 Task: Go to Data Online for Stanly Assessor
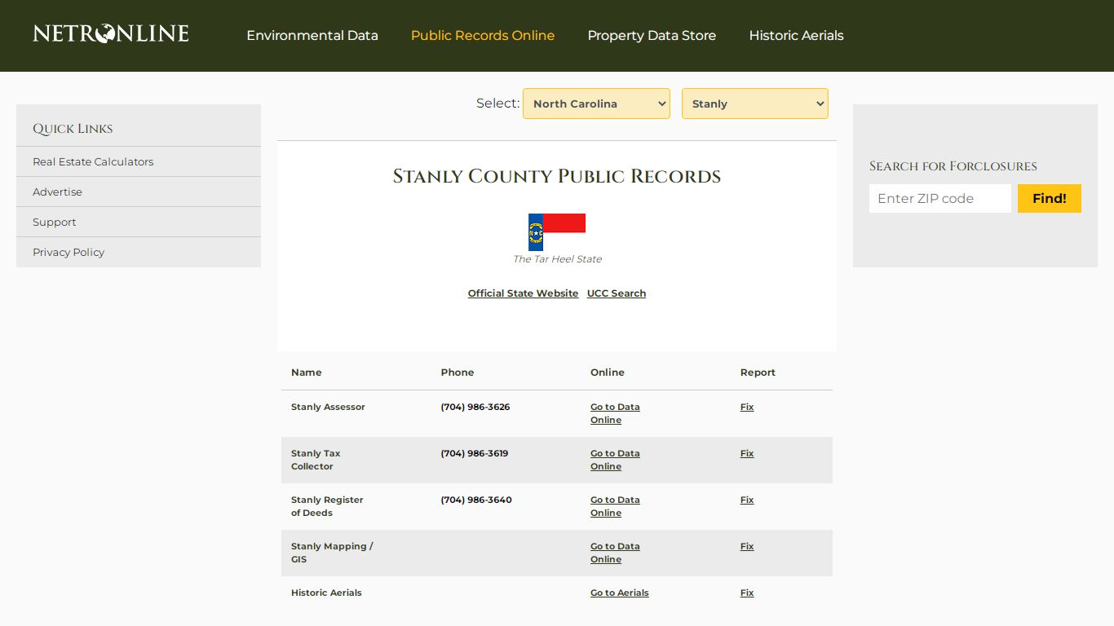[x=615, y=413]
